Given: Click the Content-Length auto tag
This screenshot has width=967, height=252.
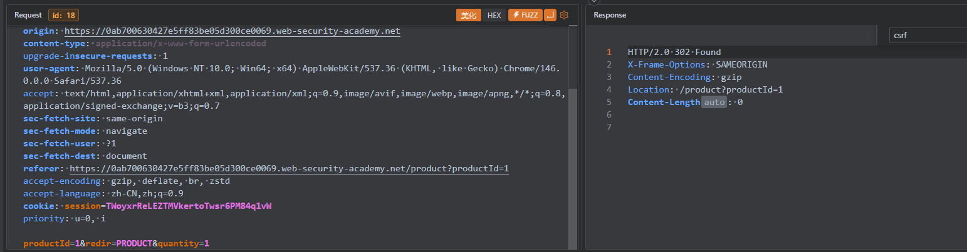Looking at the screenshot, I should pos(713,103).
